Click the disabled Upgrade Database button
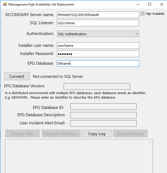 [x=61, y=134]
